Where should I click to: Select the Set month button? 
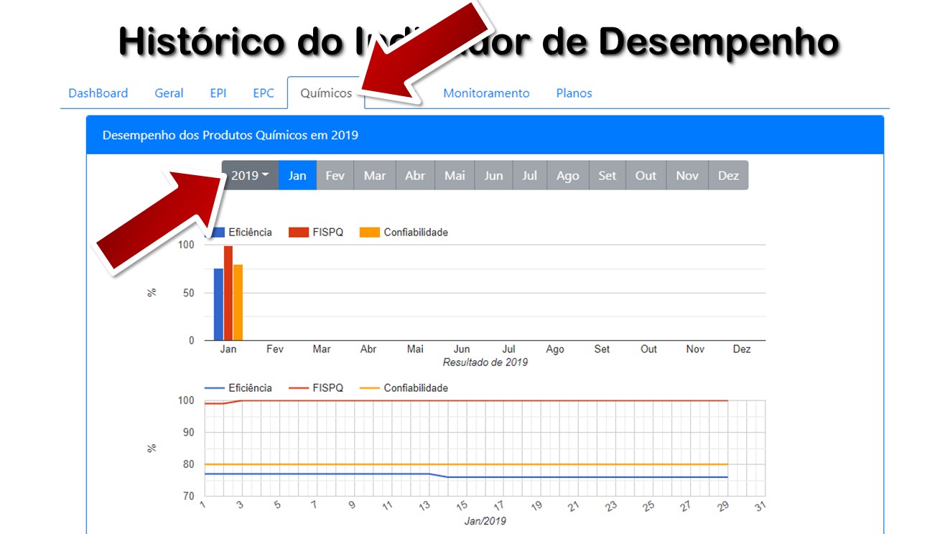607,175
